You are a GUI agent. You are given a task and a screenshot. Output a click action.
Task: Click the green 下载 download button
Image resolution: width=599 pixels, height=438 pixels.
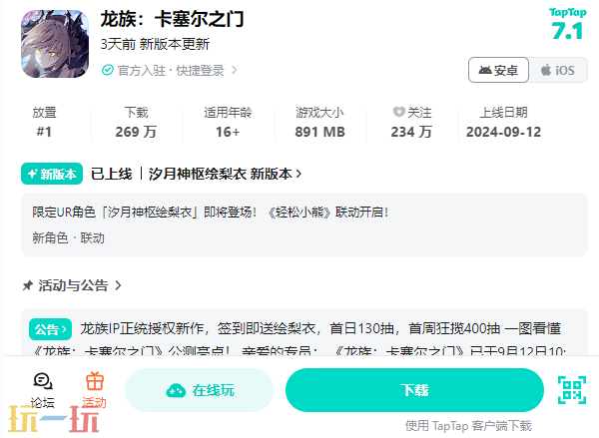pyautogui.click(x=414, y=390)
